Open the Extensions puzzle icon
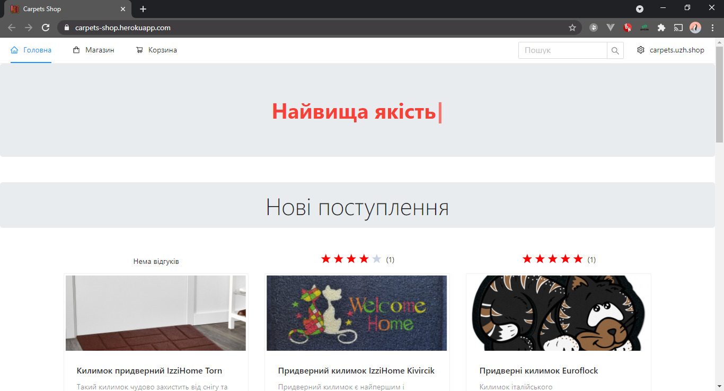The height and width of the screenshot is (391, 724). point(661,28)
